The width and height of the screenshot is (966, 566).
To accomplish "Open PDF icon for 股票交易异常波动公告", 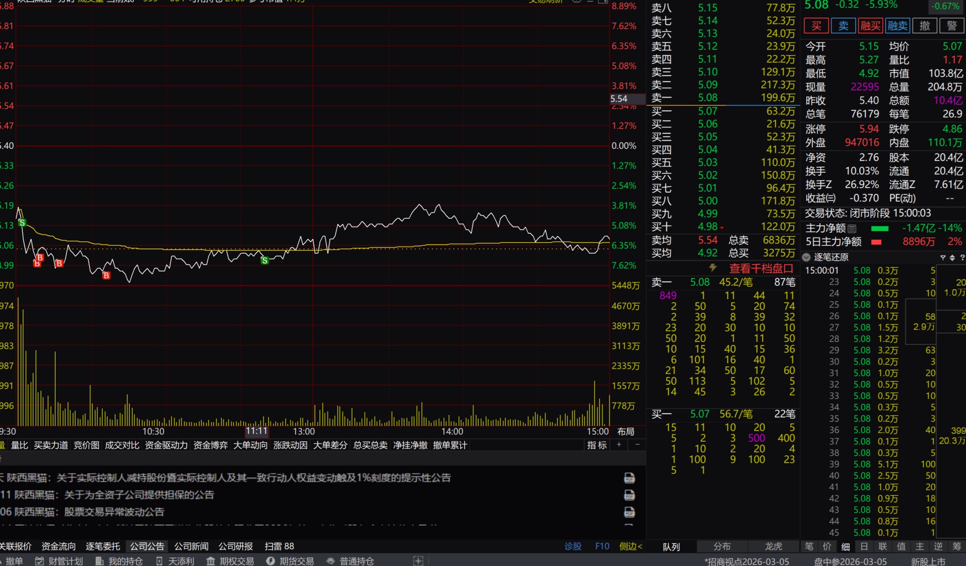I will tap(629, 512).
